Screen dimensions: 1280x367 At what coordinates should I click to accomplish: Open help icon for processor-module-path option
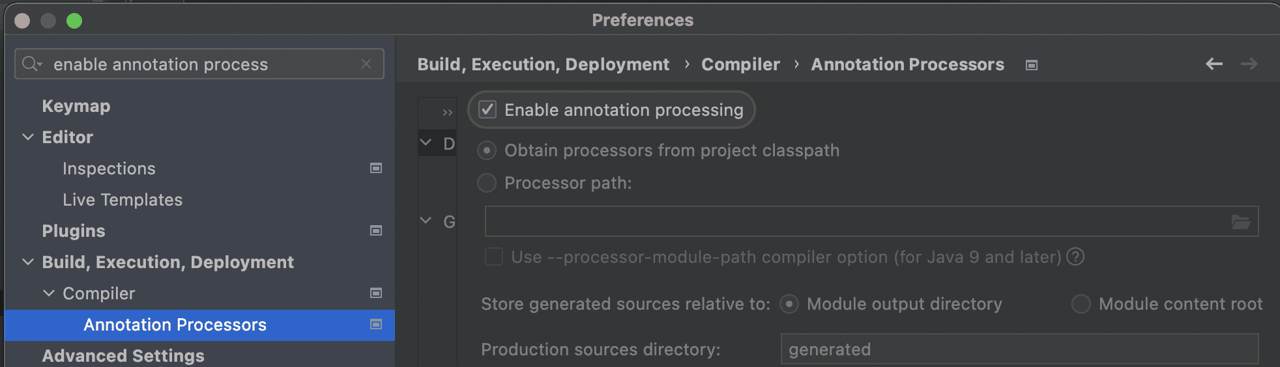[x=1075, y=257]
